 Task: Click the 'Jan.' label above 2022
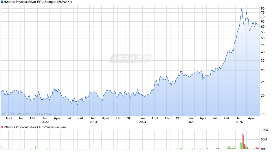45,118
